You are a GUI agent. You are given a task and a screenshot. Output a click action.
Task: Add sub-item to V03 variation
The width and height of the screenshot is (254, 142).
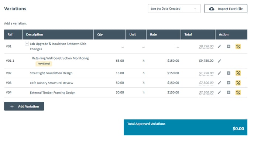pos(229,83)
